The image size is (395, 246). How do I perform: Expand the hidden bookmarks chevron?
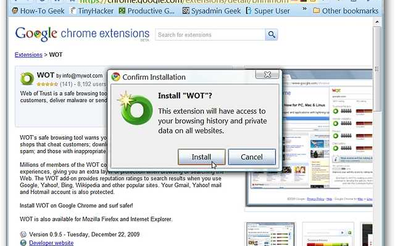pos(303,10)
